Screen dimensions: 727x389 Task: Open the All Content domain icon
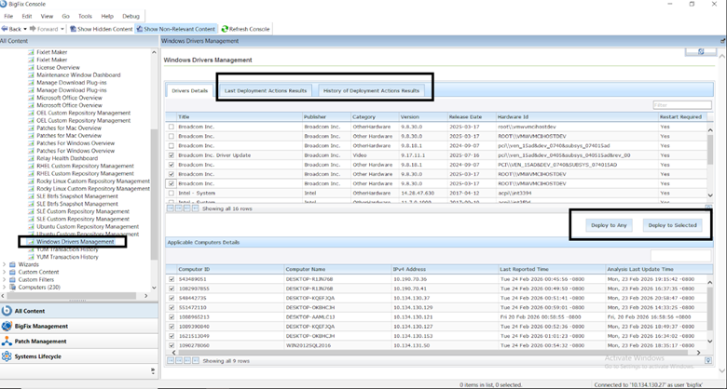coord(7,311)
